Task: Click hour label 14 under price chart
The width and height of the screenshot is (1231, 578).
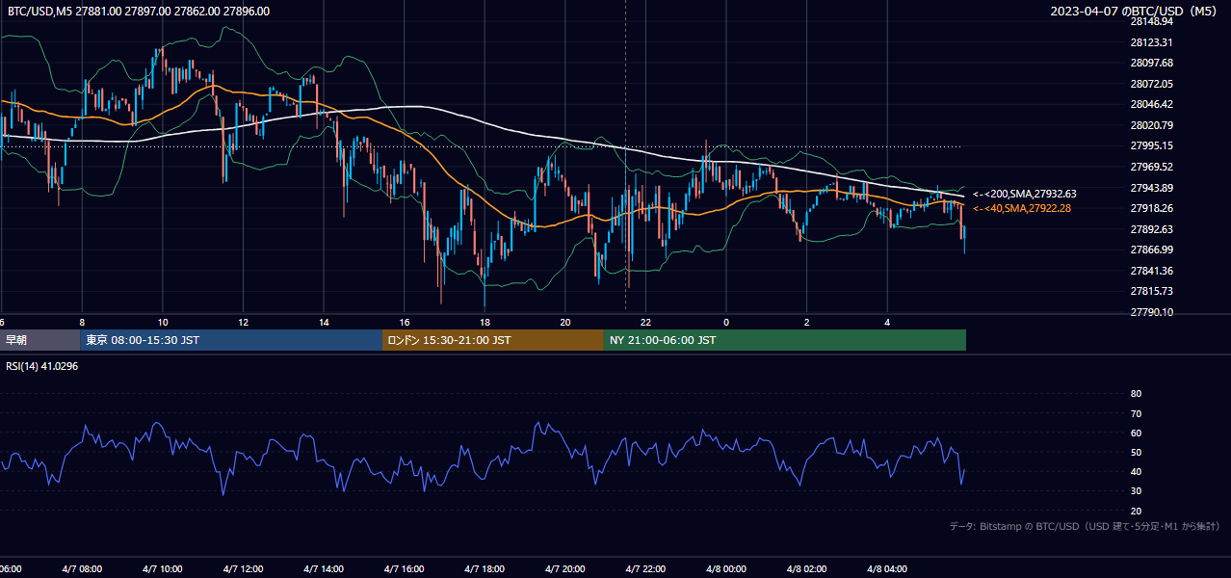Action: click(324, 322)
